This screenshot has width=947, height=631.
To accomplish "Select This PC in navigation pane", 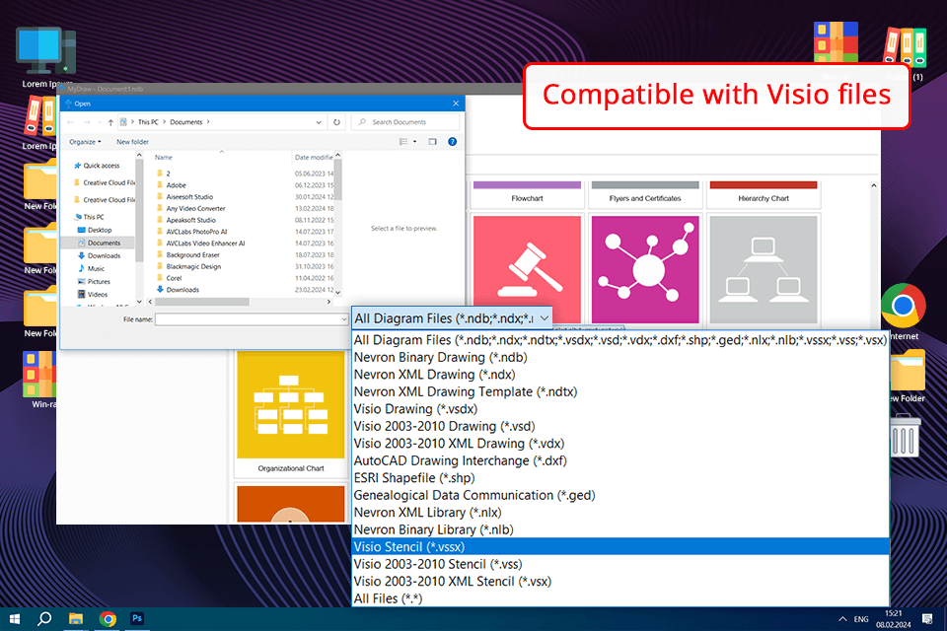I will (90, 217).
